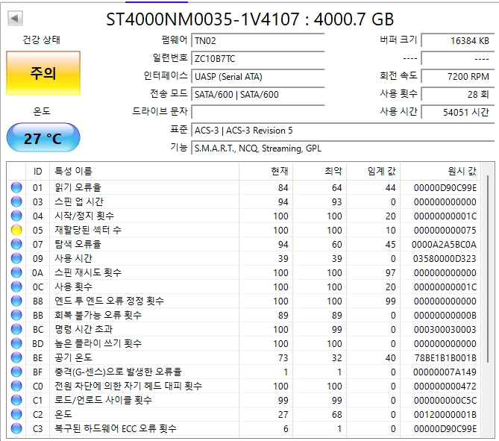499x441 pixels.
Task: Click the status icon for BD 높은 플라이 쓰기 횟수
Action: [16, 343]
